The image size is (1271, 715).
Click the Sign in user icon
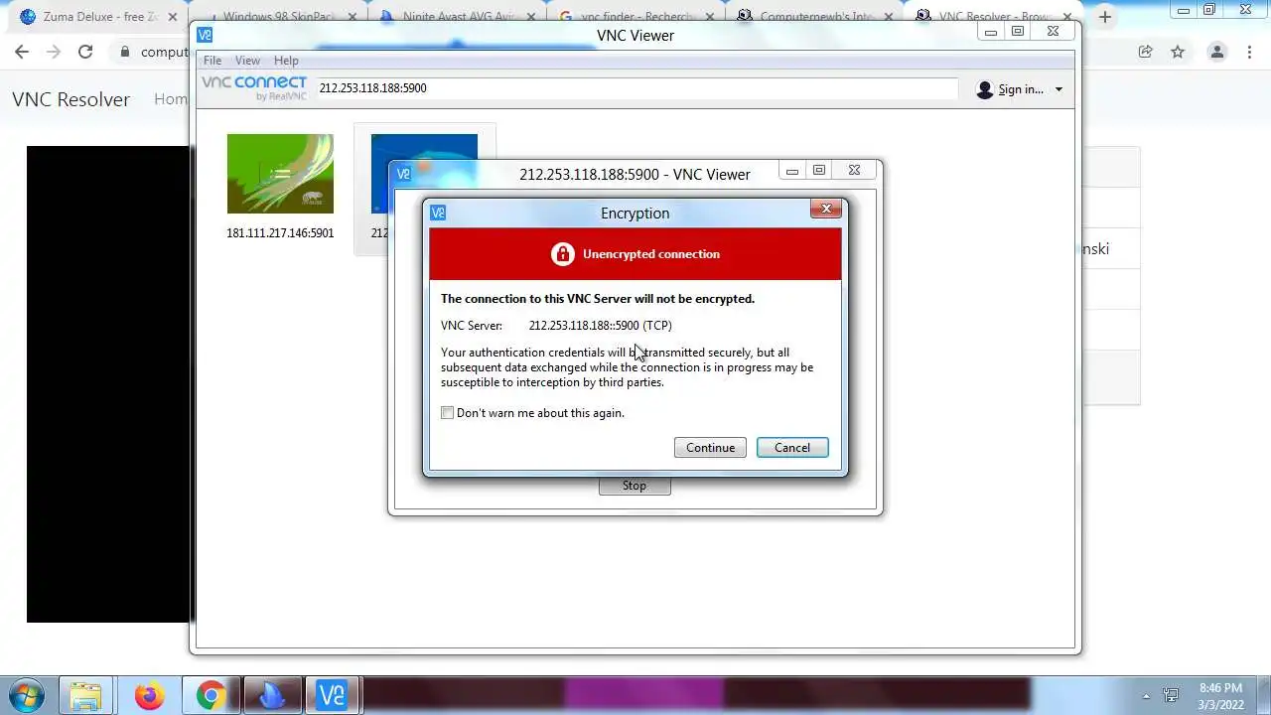click(984, 89)
